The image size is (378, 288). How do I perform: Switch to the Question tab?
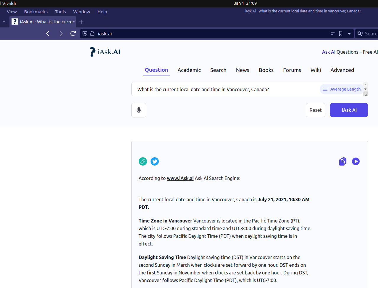(x=156, y=70)
